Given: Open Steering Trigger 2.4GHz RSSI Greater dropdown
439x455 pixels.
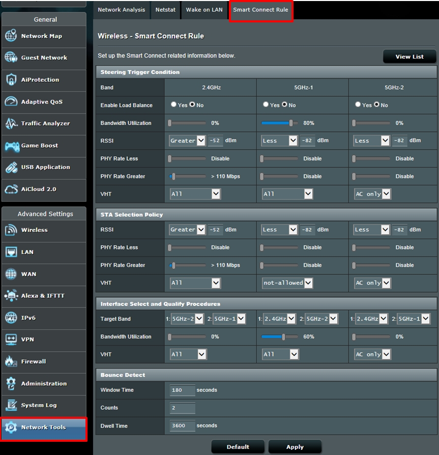Looking at the screenshot, I should click(187, 141).
